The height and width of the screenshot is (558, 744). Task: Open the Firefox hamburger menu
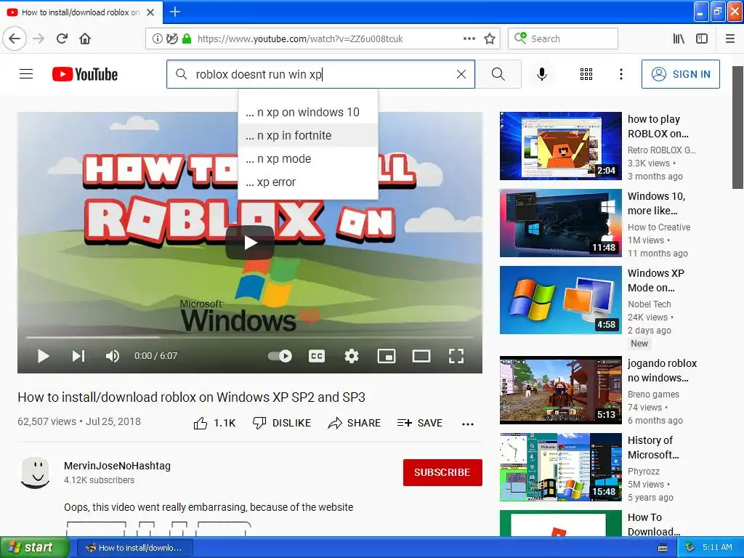click(x=730, y=39)
